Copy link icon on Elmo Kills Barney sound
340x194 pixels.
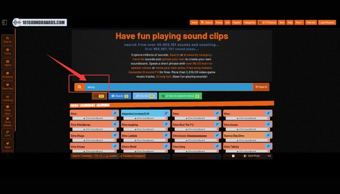coord(115,124)
